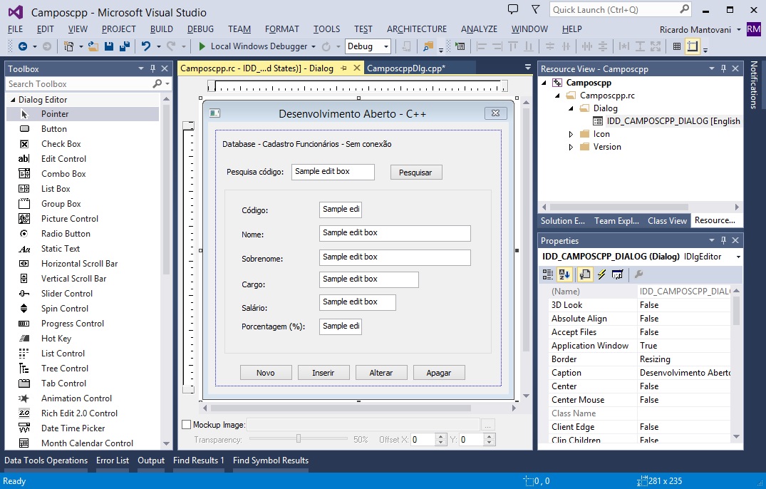Click the Undo toolbar icon
Screen dimensions: 766x489
[146, 46]
